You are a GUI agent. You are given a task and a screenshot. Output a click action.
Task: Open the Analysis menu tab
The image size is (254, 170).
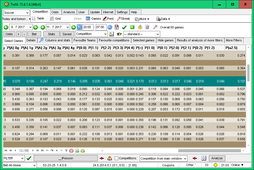point(69,12)
